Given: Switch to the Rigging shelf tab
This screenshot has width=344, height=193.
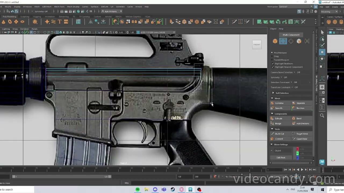Looking at the screenshot, I should (x=37, y=17).
